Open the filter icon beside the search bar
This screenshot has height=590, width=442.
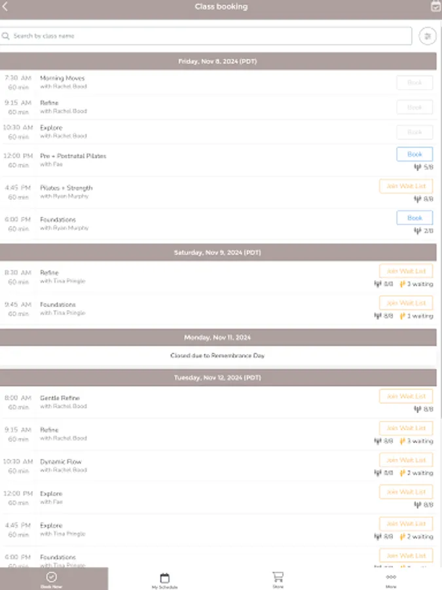click(x=428, y=36)
